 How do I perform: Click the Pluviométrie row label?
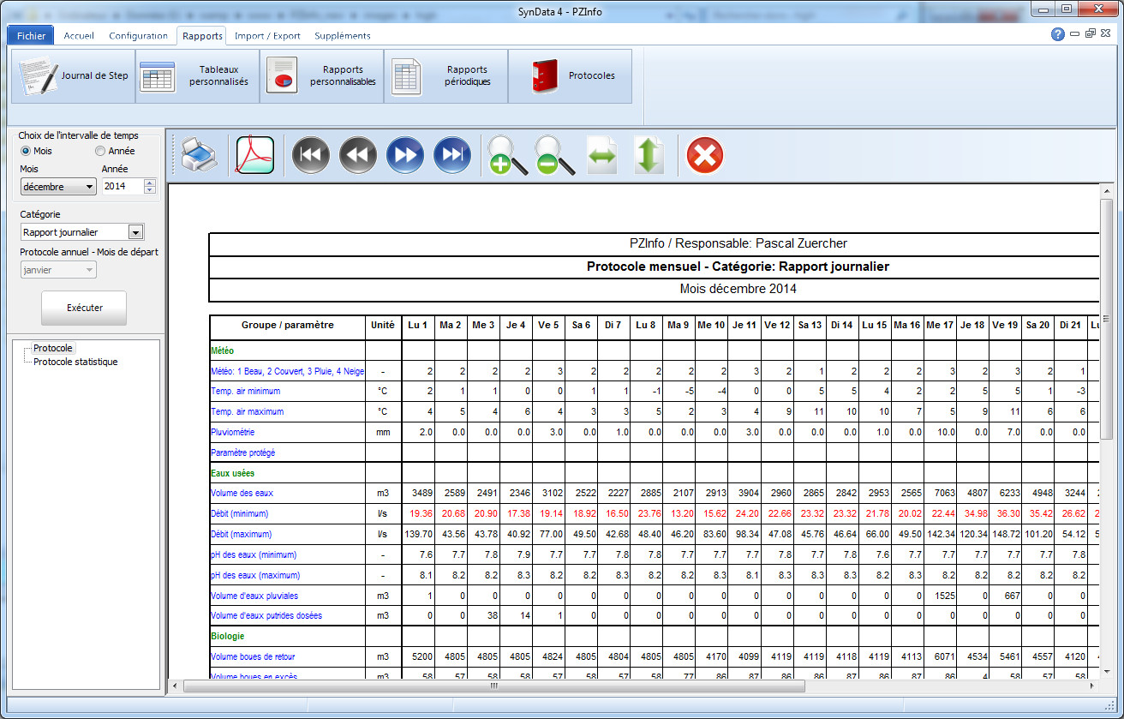(x=232, y=433)
